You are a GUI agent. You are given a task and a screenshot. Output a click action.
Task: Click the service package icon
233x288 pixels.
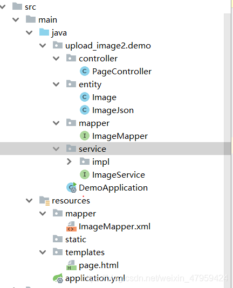tap(71, 149)
